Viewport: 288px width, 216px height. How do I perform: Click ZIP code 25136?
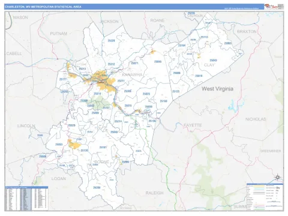tap(152, 121)
